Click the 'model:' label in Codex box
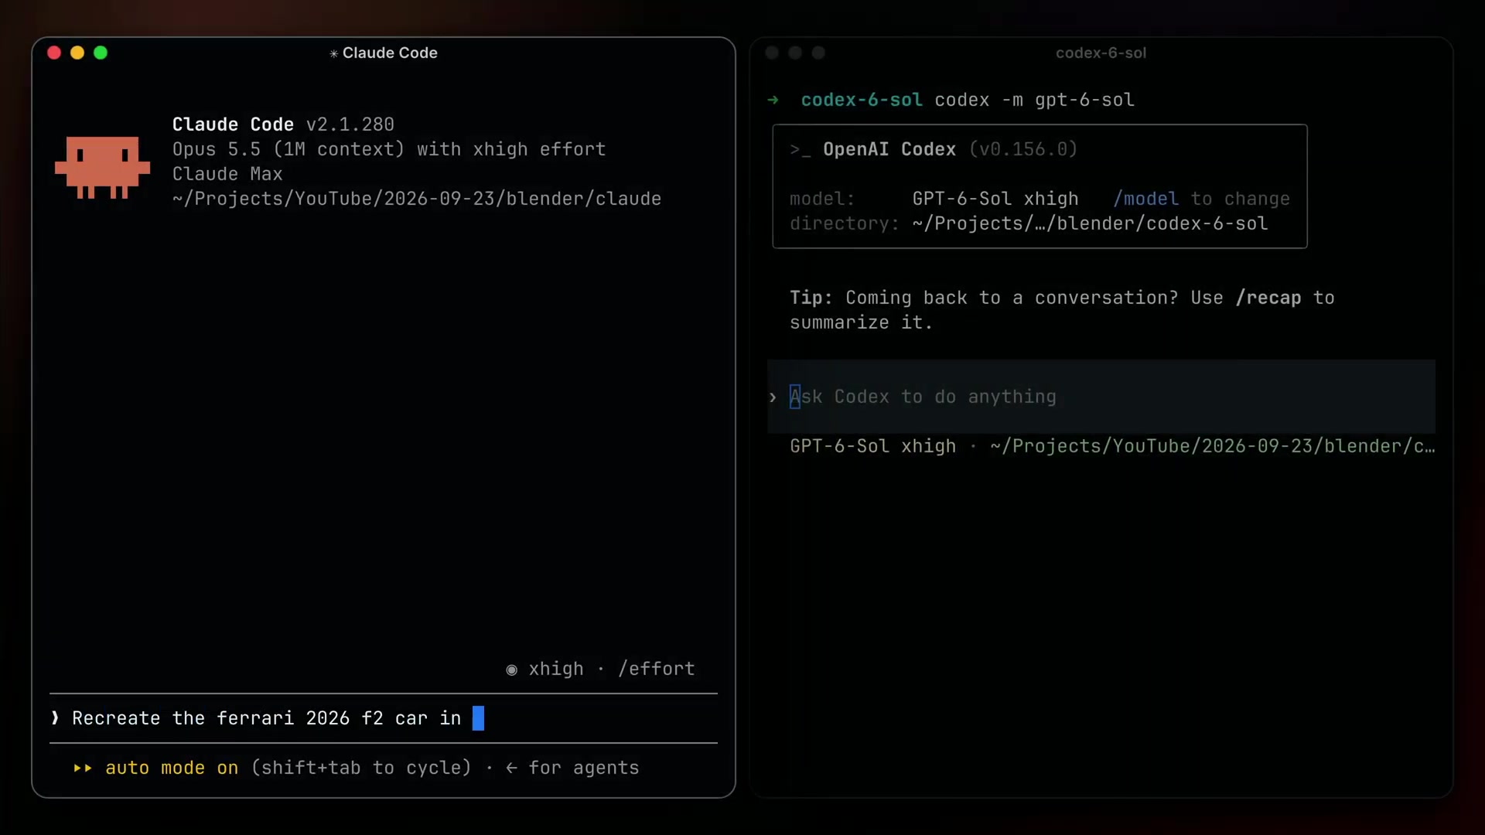Image resolution: width=1485 pixels, height=835 pixels. coord(822,199)
